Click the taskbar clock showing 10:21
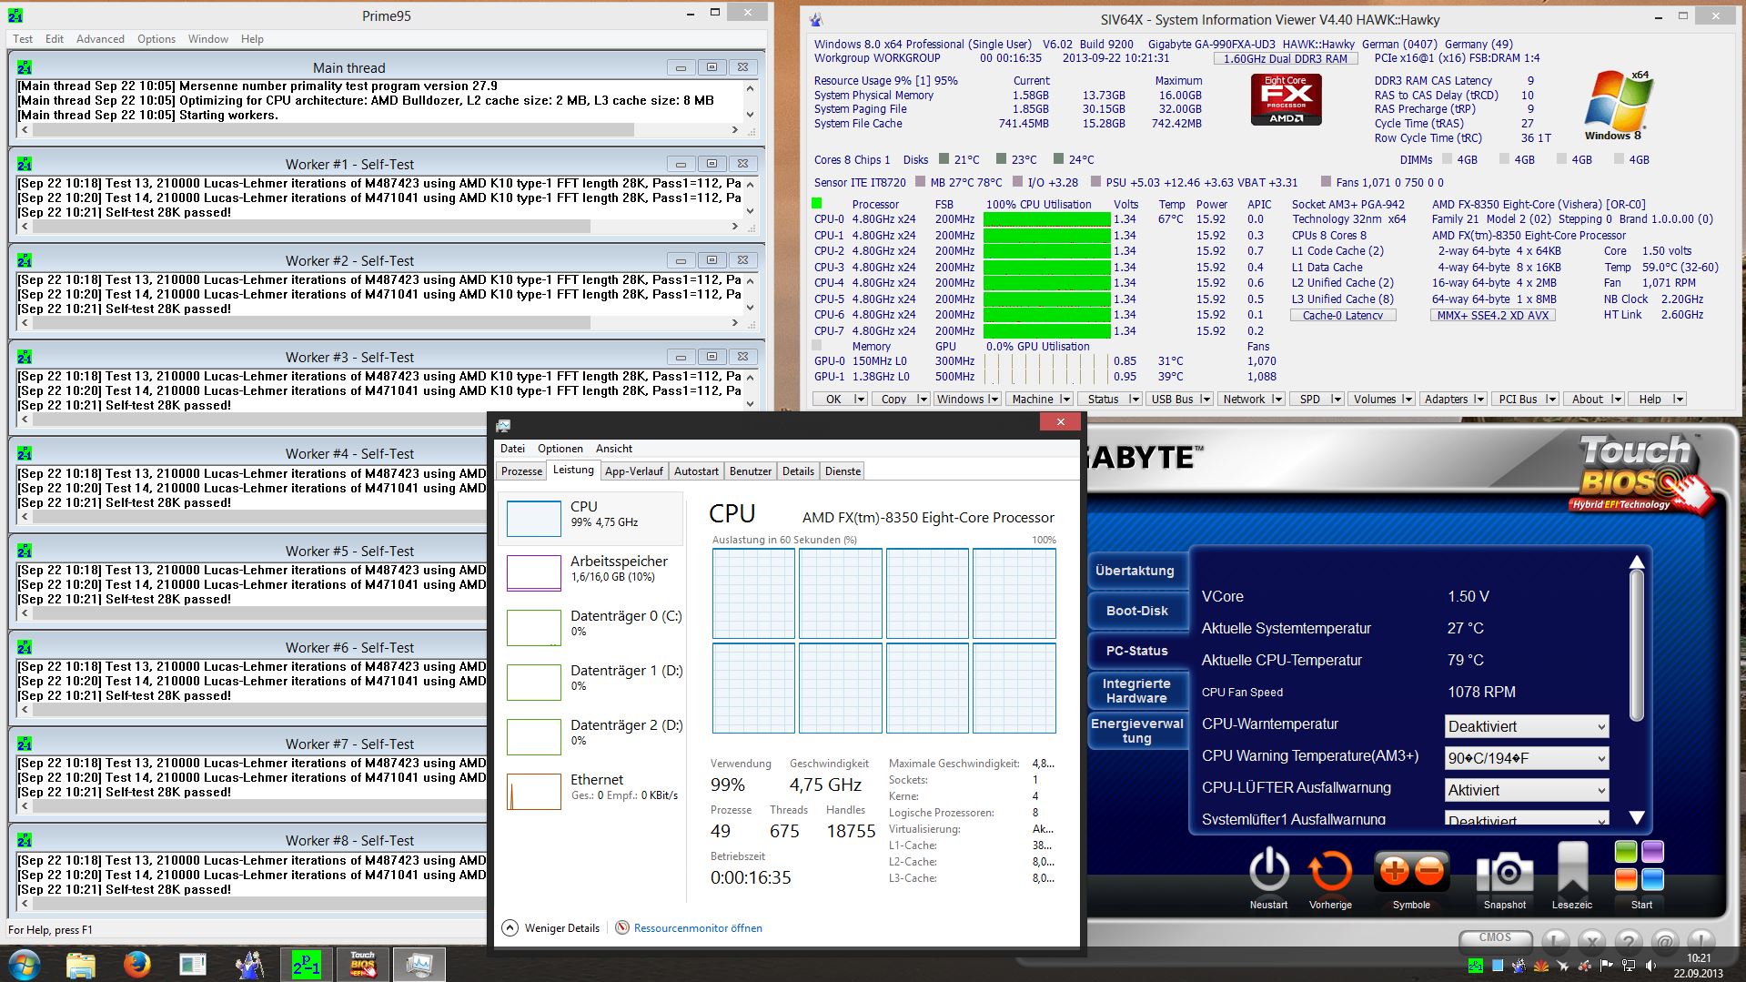This screenshot has height=982, width=1746. coord(1698,958)
